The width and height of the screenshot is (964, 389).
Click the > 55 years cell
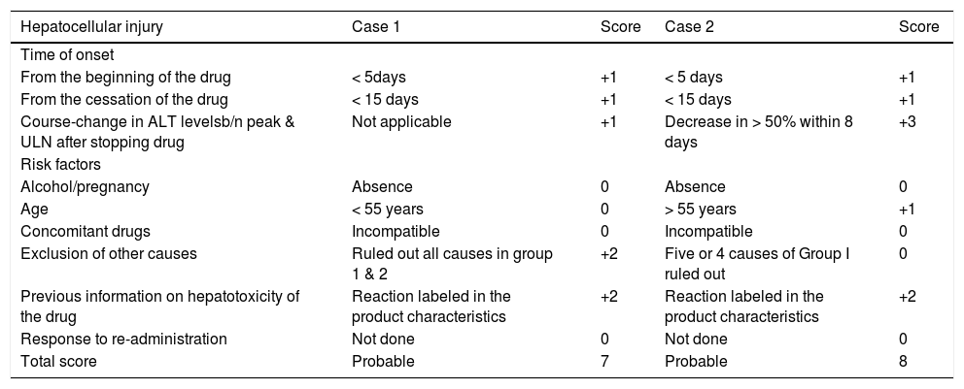(x=700, y=210)
